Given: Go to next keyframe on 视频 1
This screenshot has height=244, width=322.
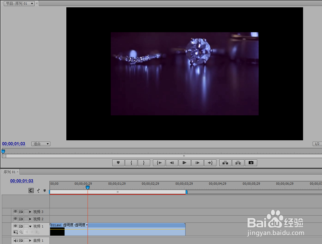Looking at the screenshot, I should click(37, 232).
